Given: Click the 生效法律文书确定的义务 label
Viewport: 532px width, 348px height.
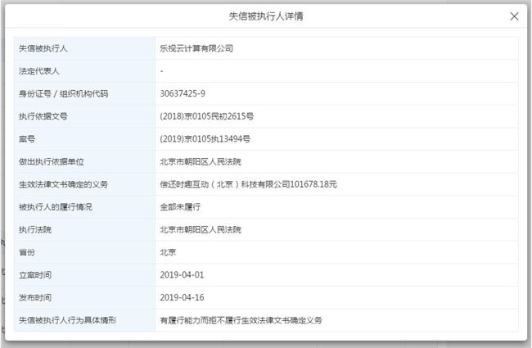Looking at the screenshot, I should point(64,184).
